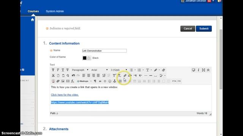The image size is (243, 136).
Task: Open the bullet list style arrow
Action: coord(135,70)
